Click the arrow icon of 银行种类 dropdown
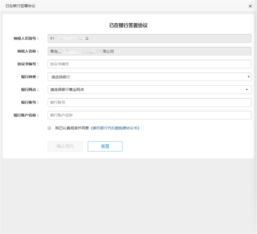 (248, 77)
